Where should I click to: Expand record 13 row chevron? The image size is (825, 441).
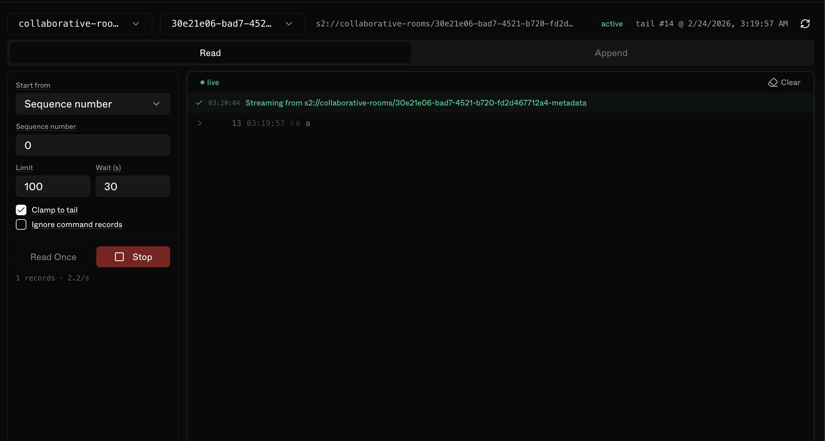(199, 123)
